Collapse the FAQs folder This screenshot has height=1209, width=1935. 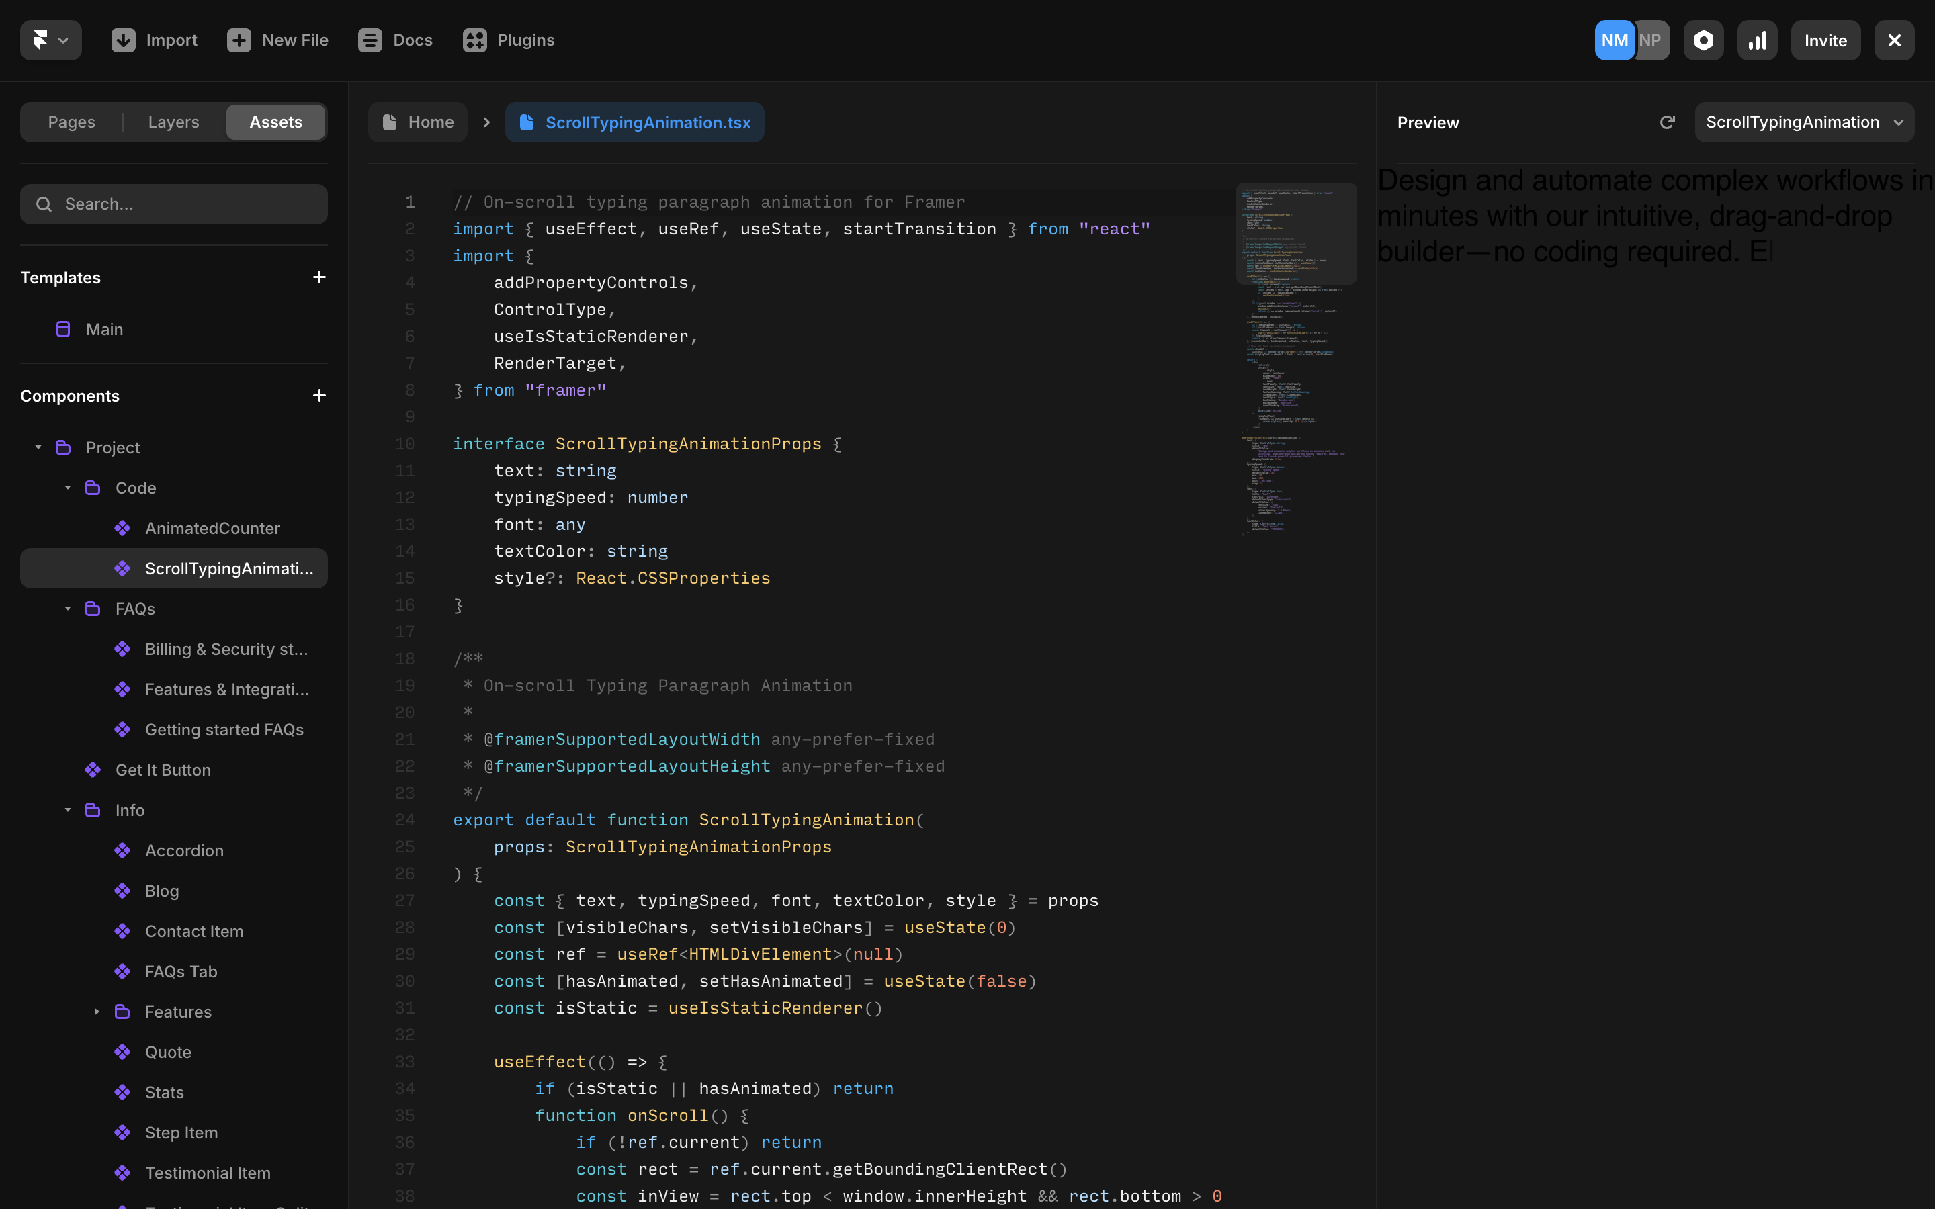tap(68, 609)
